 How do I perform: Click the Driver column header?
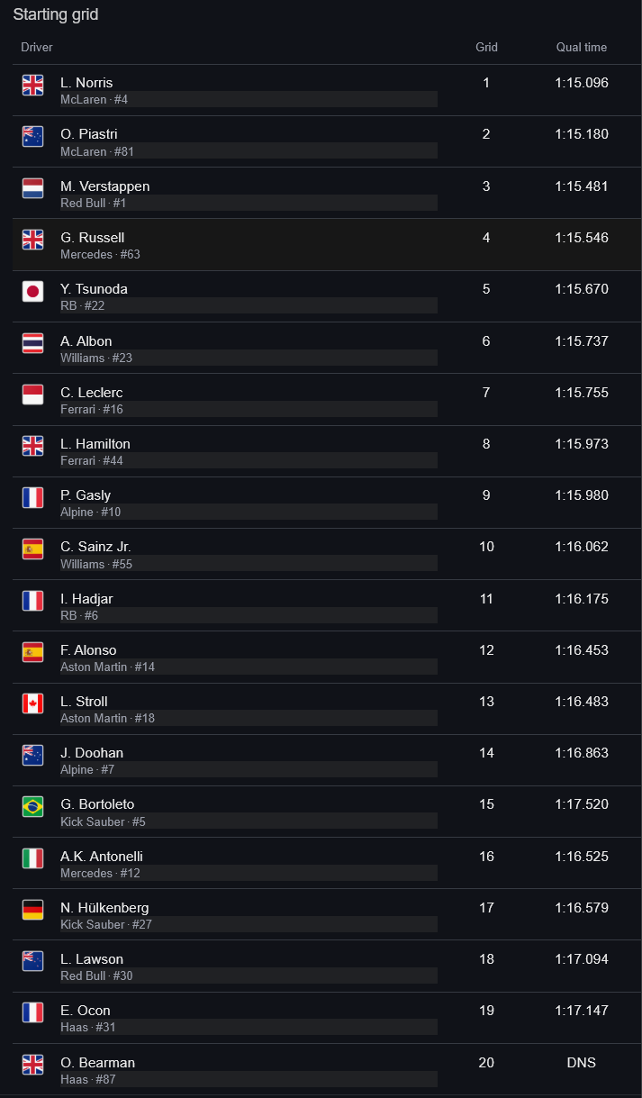37,48
